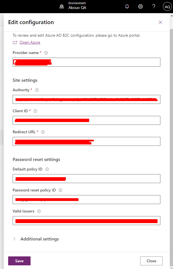Click the AQ account avatar

point(167,6)
